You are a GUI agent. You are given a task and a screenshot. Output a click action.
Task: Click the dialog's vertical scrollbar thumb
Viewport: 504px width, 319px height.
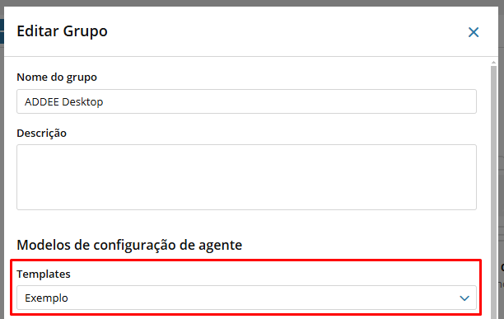click(x=493, y=192)
